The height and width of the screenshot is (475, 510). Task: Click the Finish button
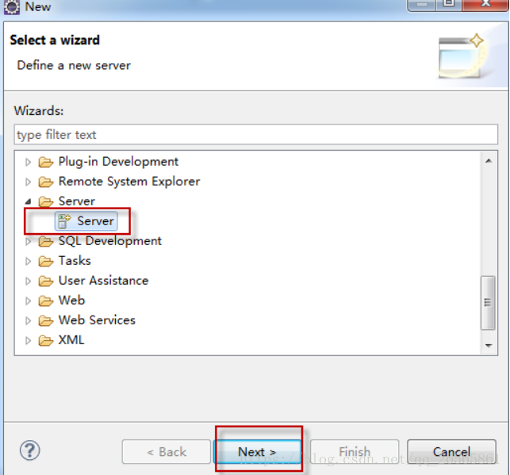point(355,451)
